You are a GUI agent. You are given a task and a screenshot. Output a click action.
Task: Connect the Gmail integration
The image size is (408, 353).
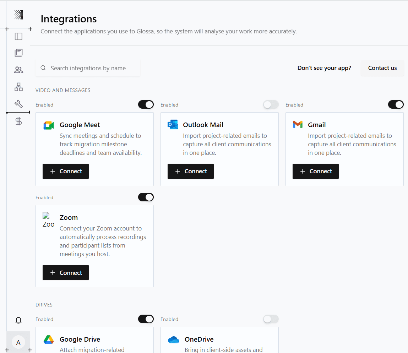[x=315, y=171]
